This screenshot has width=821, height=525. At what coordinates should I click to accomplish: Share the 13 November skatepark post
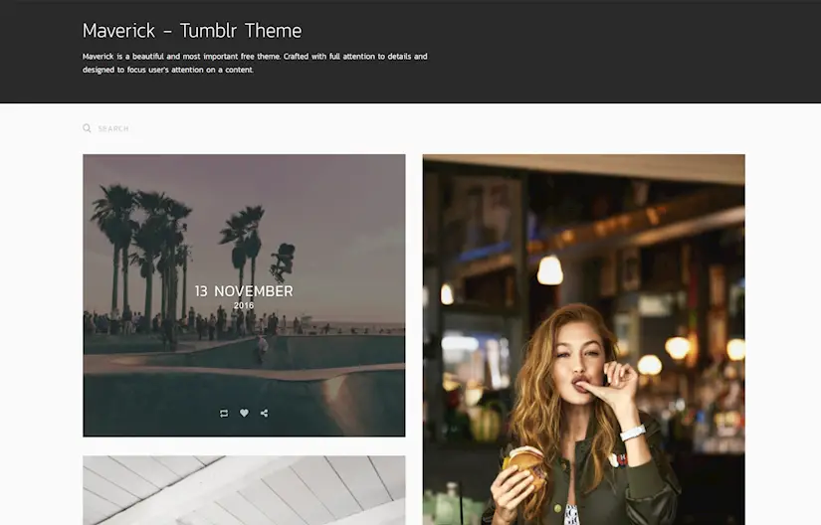pos(265,413)
